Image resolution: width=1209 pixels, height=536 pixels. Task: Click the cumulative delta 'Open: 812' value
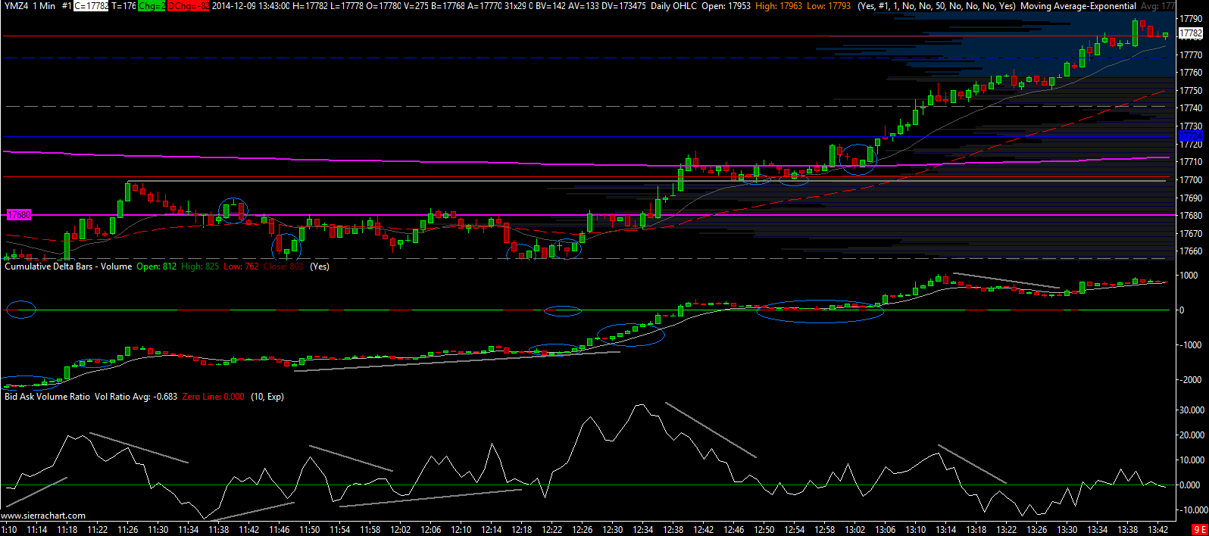click(x=156, y=266)
